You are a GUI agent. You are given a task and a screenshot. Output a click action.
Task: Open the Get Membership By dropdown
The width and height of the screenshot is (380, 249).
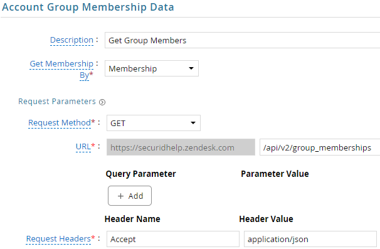pos(152,68)
